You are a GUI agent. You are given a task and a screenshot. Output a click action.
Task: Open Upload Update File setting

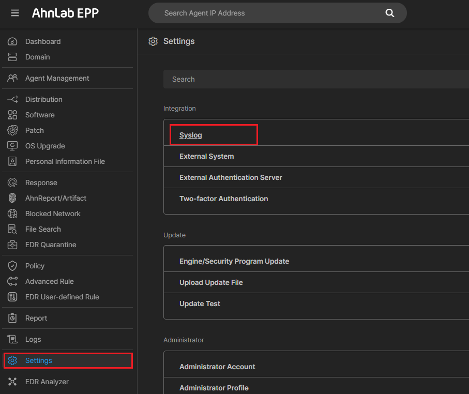tap(211, 282)
